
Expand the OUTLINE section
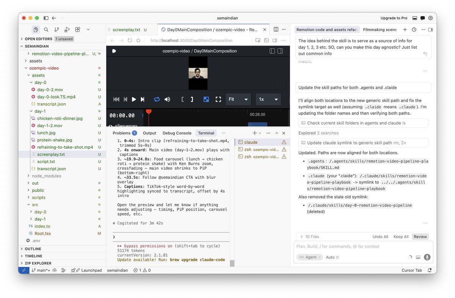pos(33,249)
